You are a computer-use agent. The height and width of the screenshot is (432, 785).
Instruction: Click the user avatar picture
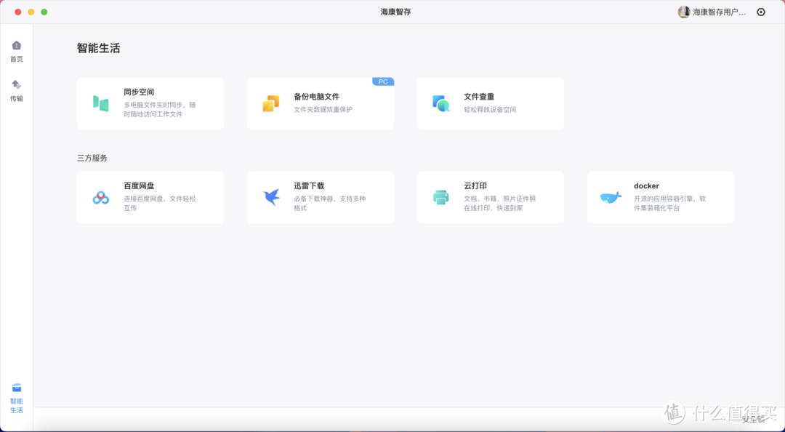click(684, 12)
